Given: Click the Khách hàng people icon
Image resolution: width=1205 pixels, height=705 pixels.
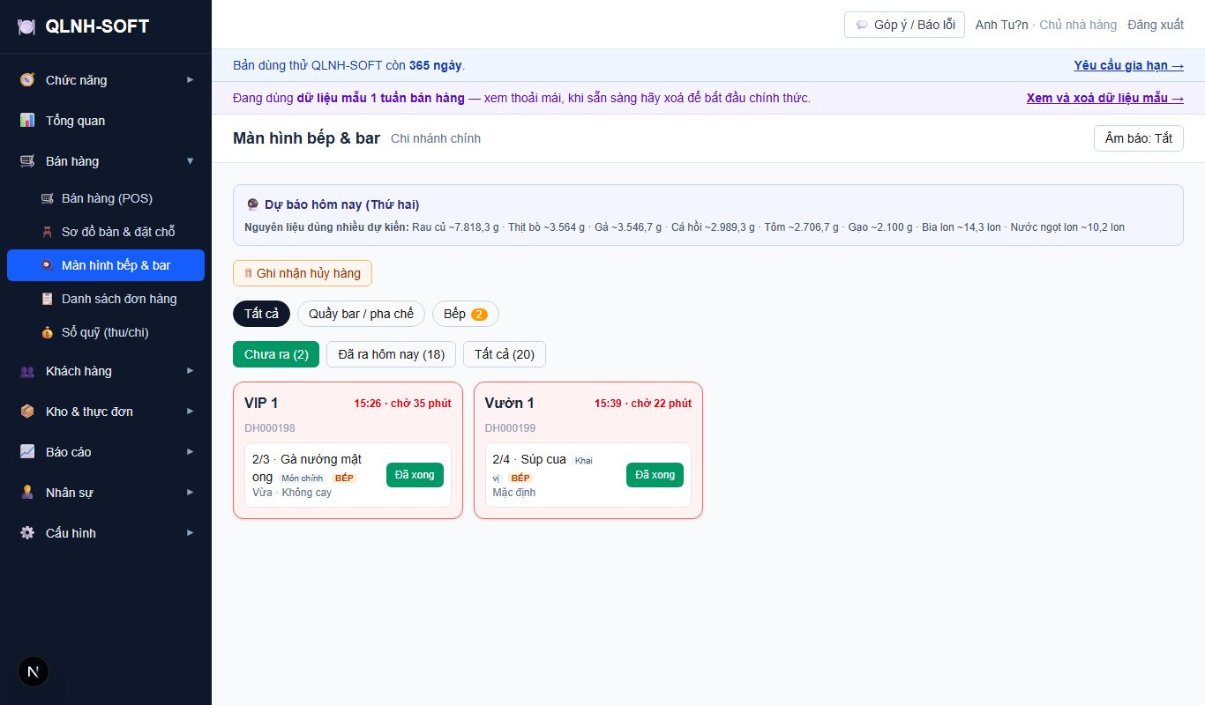Looking at the screenshot, I should coord(27,371).
